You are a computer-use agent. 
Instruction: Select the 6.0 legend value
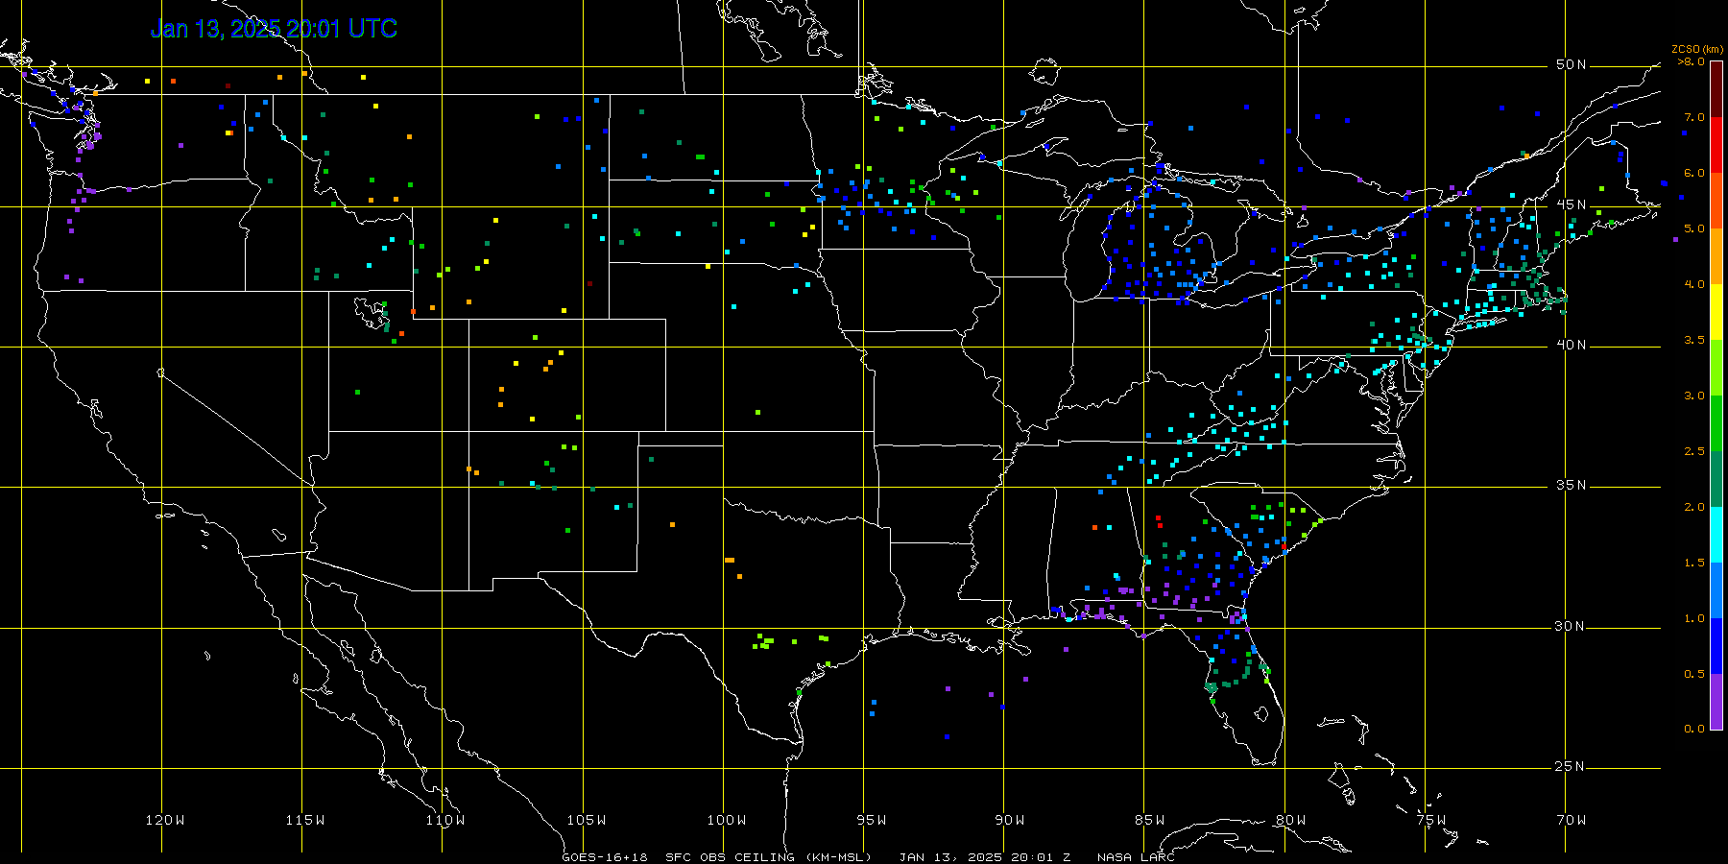tap(1694, 173)
